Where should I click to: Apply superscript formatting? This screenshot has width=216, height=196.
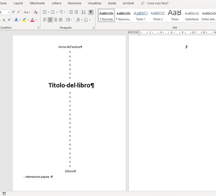(9, 19)
